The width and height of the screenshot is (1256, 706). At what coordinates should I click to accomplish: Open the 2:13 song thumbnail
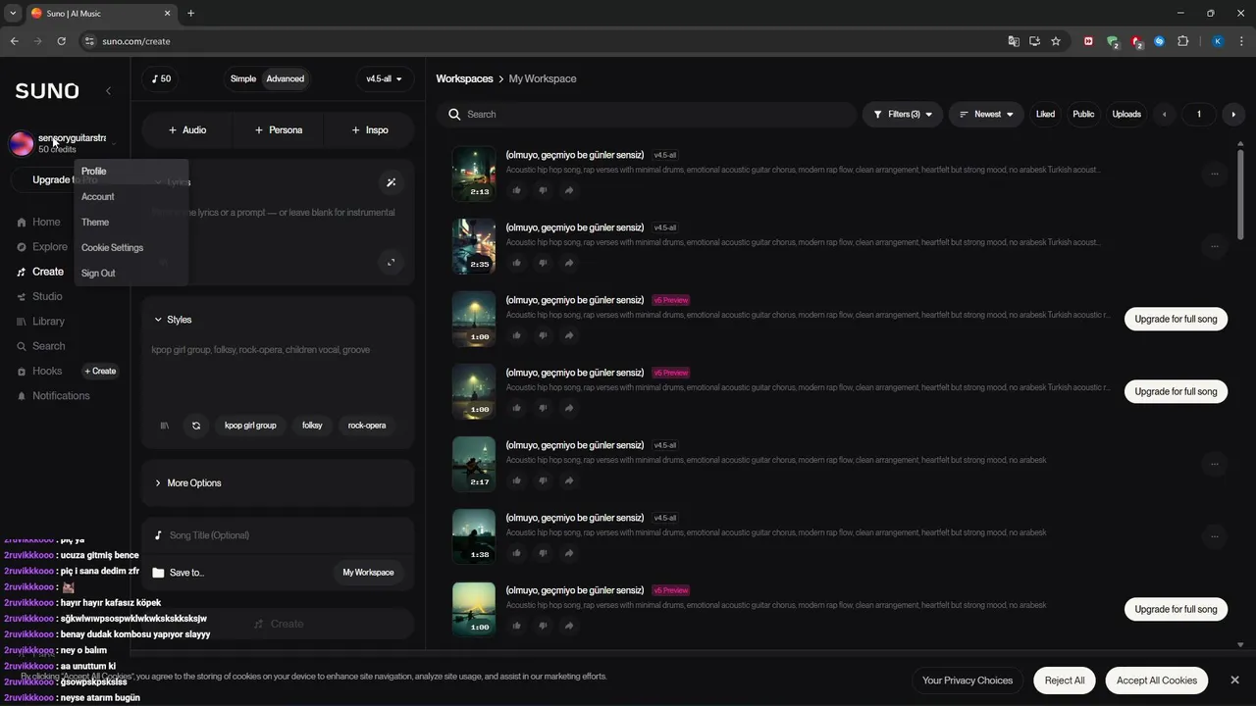474,174
